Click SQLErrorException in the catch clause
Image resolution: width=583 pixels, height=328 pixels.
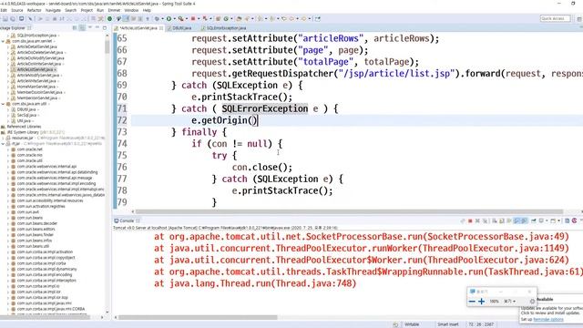coord(265,108)
